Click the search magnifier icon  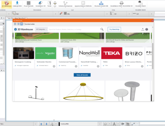pos(102,29)
